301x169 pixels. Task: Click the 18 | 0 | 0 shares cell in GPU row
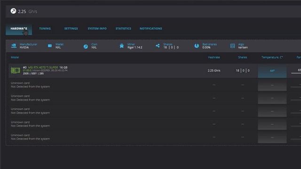pyautogui.click(x=243, y=70)
